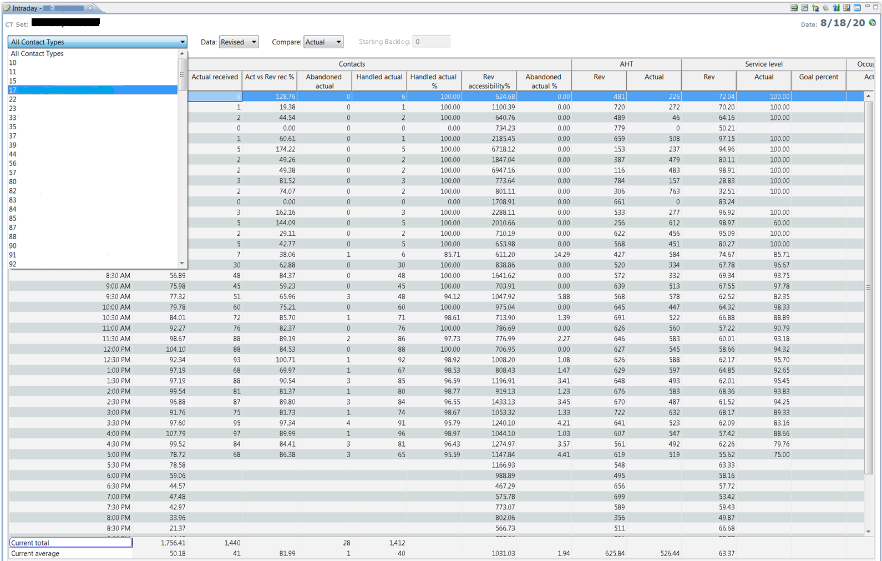Click the green arrow export icon
This screenshot has height=561, width=882.
(794, 8)
